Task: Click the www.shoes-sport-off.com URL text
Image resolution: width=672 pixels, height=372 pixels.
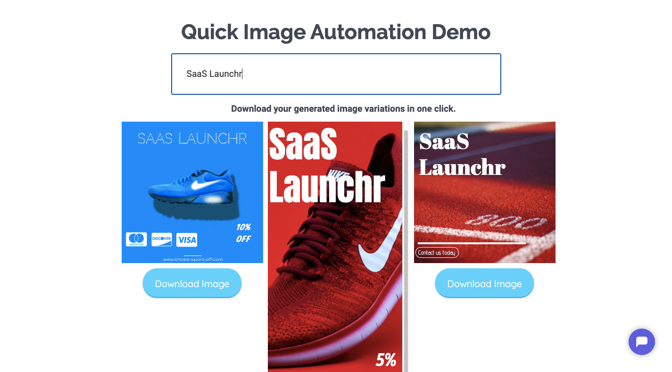Action: click(192, 259)
